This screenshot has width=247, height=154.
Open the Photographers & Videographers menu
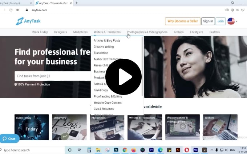coord(147,32)
